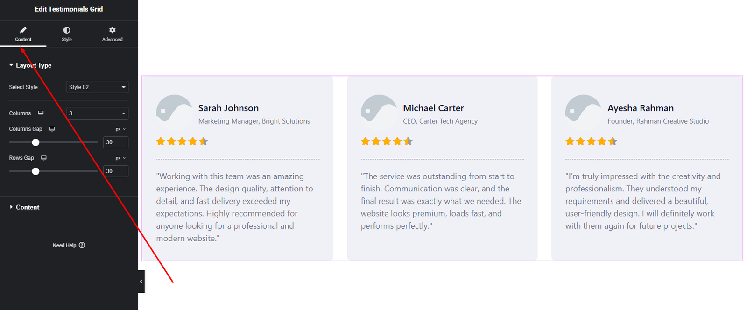747x310 pixels.
Task: Click the Columns Gap responsive device icon
Action: tap(52, 129)
